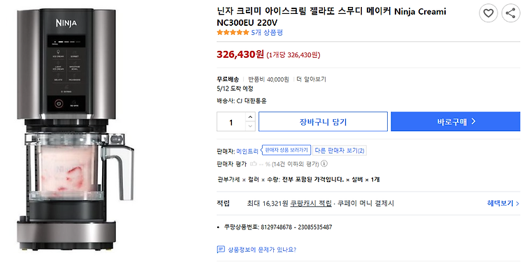Screen dimensions: 524x265
Task: Click the five-star rating icons
Action: point(233,32)
